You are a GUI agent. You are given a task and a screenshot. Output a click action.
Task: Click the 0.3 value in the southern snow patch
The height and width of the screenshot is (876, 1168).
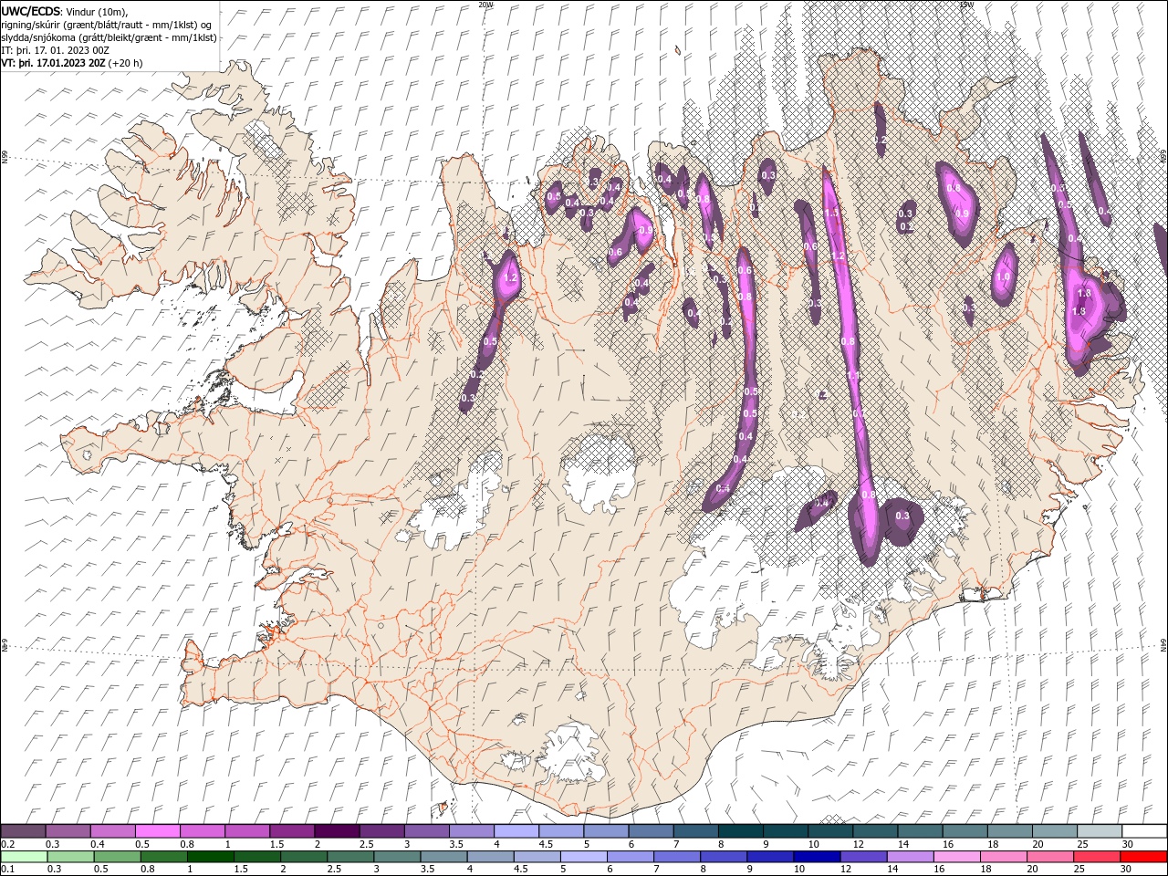coord(902,516)
